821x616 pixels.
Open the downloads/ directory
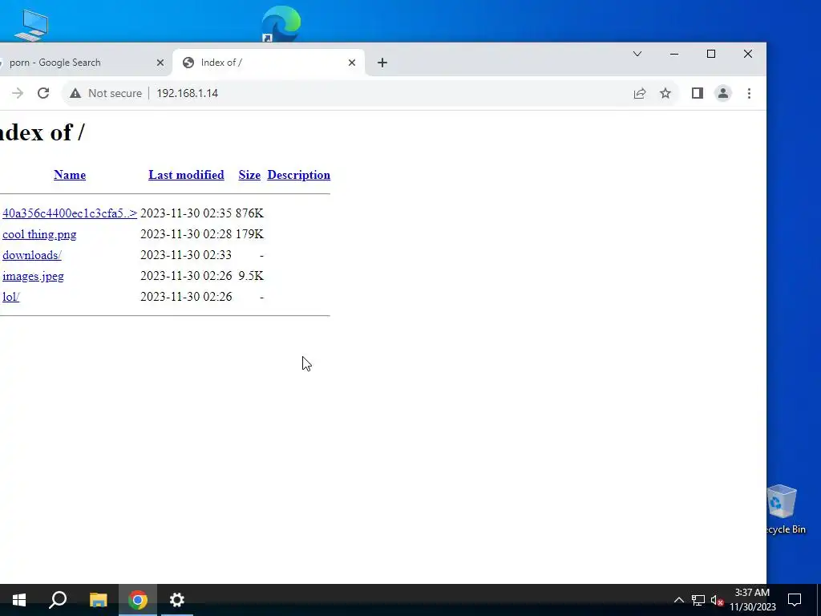(x=32, y=255)
